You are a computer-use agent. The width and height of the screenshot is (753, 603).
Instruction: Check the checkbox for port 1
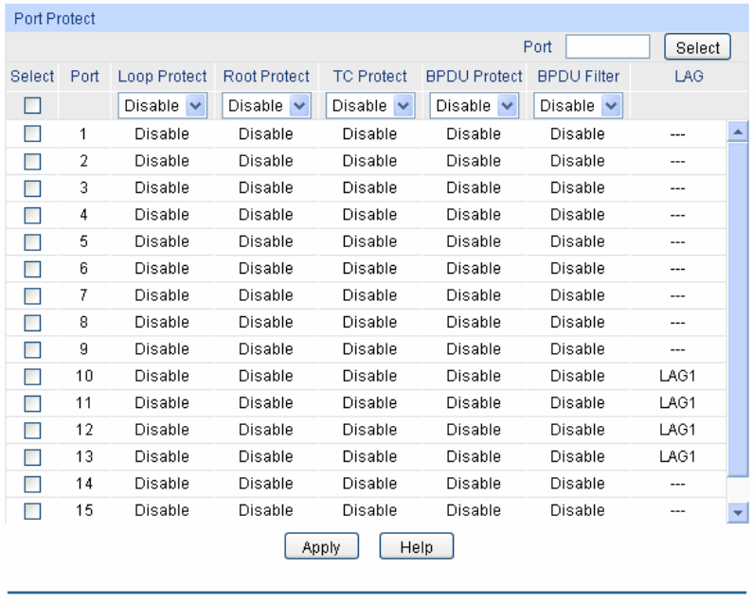point(32,133)
